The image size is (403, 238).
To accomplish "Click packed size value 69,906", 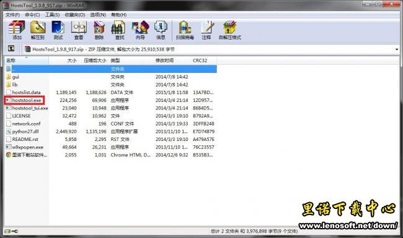I will pos(99,100).
